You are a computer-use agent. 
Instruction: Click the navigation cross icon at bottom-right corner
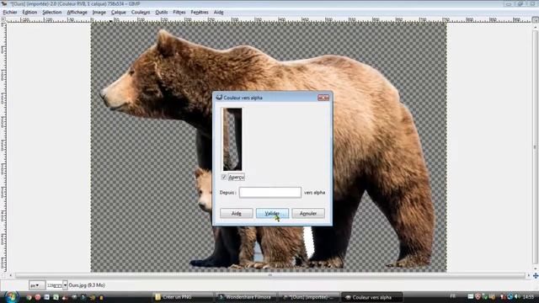(x=536, y=275)
